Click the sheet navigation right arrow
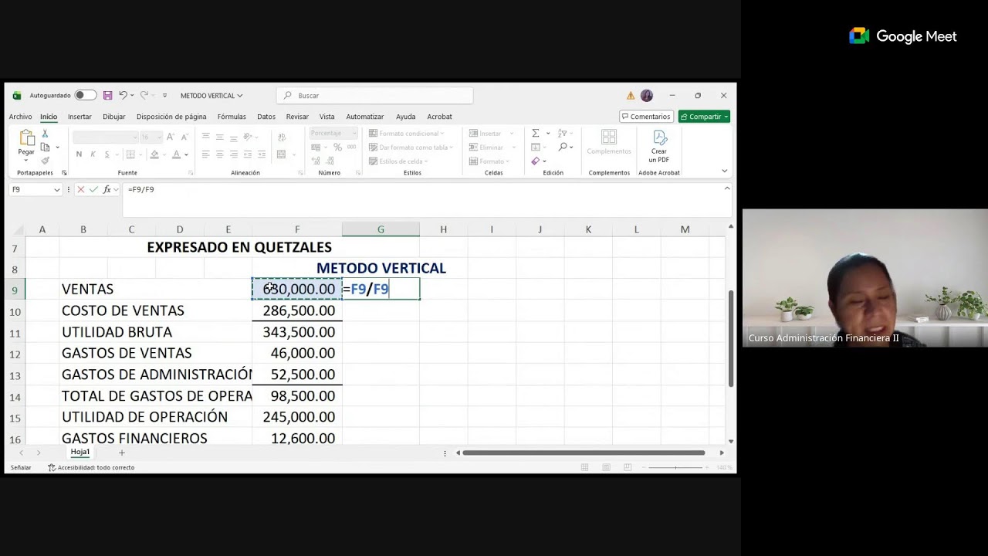The width and height of the screenshot is (988, 556). click(39, 453)
